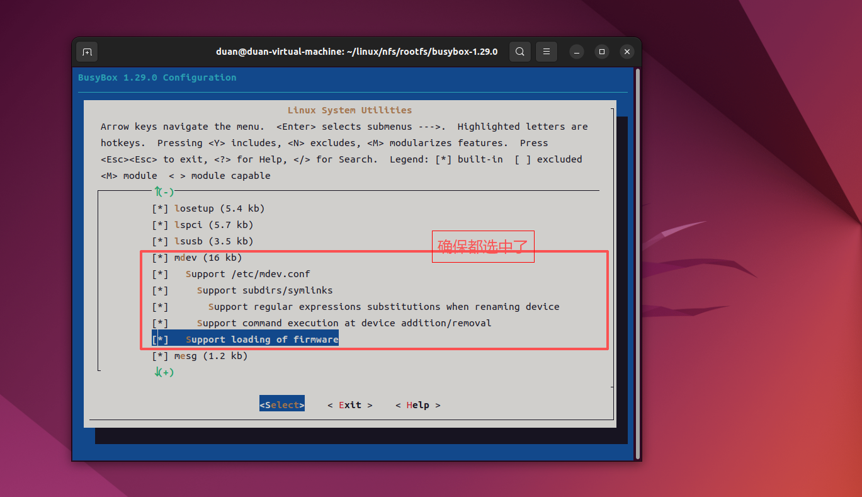Toggle Support subdirs/symlinks checkbox
The width and height of the screenshot is (862, 497).
[161, 290]
